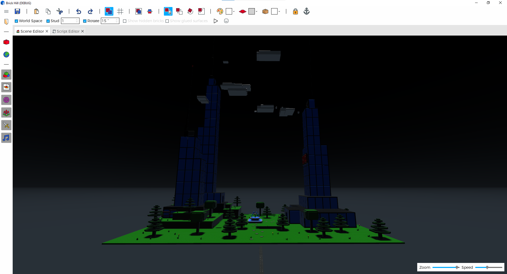Screen dimensions: 507x274
Task: Click the gray surface swatch
Action: click(252, 11)
